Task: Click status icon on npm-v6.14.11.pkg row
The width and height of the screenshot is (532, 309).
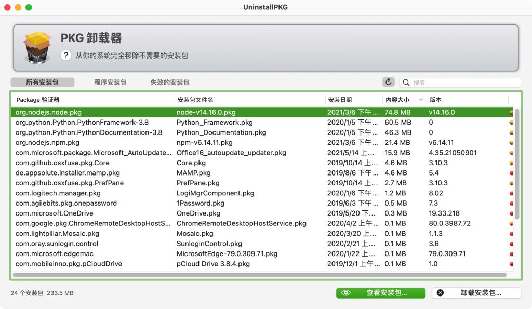Action: click(x=511, y=142)
